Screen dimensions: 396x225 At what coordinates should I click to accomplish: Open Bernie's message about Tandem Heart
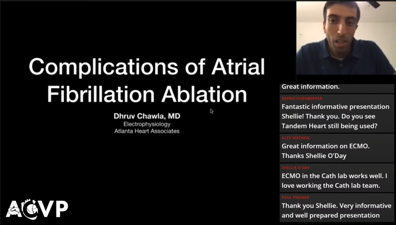[x=335, y=116]
